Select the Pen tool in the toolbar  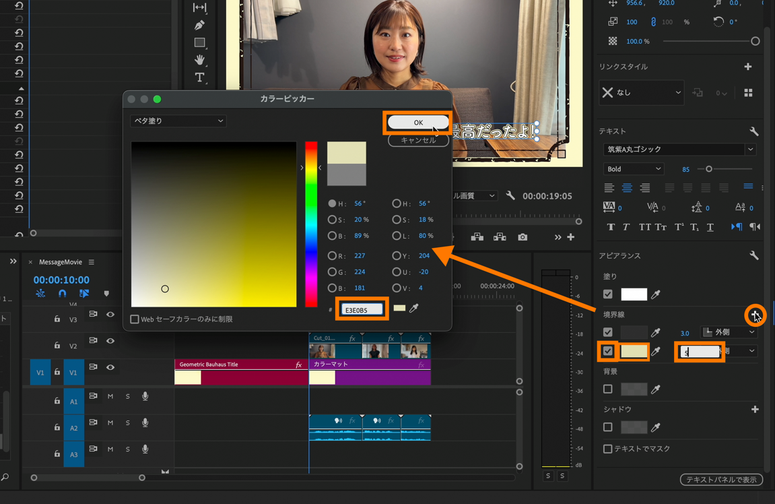[200, 25]
